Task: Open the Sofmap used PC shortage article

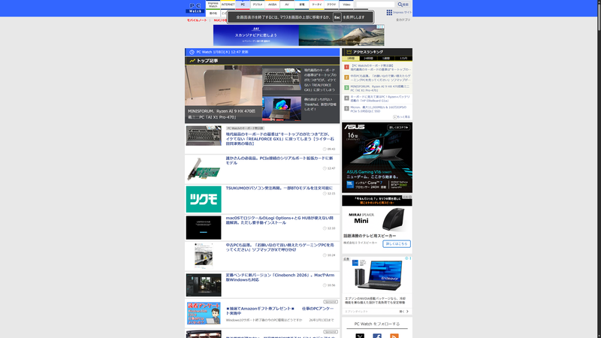Action: 279,247
